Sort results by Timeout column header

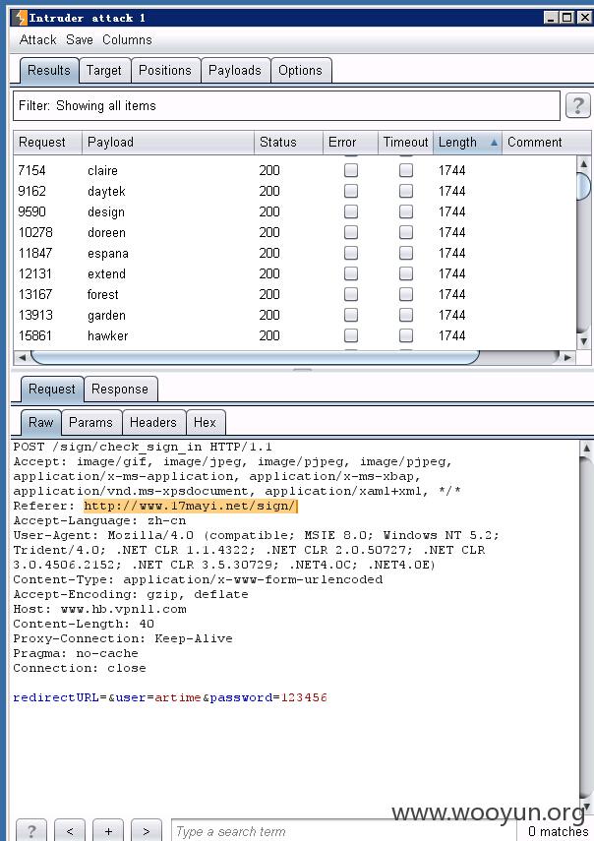click(x=405, y=142)
